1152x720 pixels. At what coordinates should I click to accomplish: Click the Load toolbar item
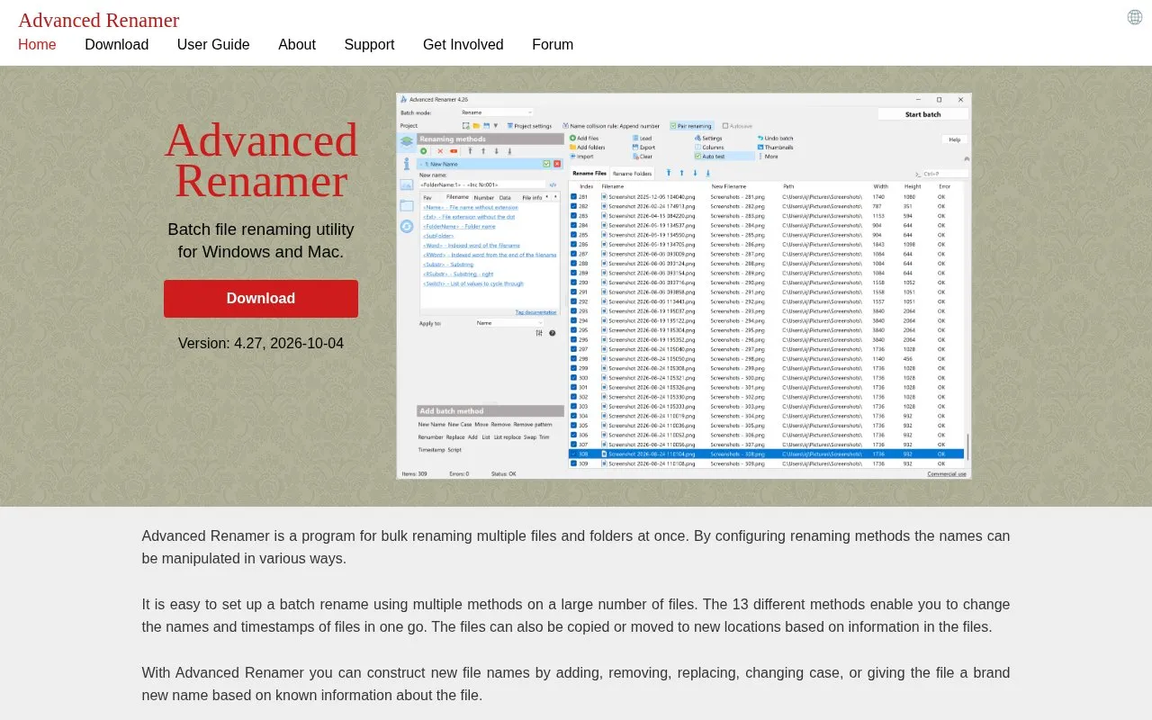click(642, 139)
